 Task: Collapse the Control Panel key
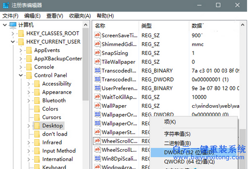pyautogui.click(x=21, y=75)
